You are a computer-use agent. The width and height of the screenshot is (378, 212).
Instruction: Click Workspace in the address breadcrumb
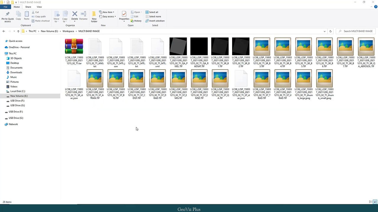point(68,31)
